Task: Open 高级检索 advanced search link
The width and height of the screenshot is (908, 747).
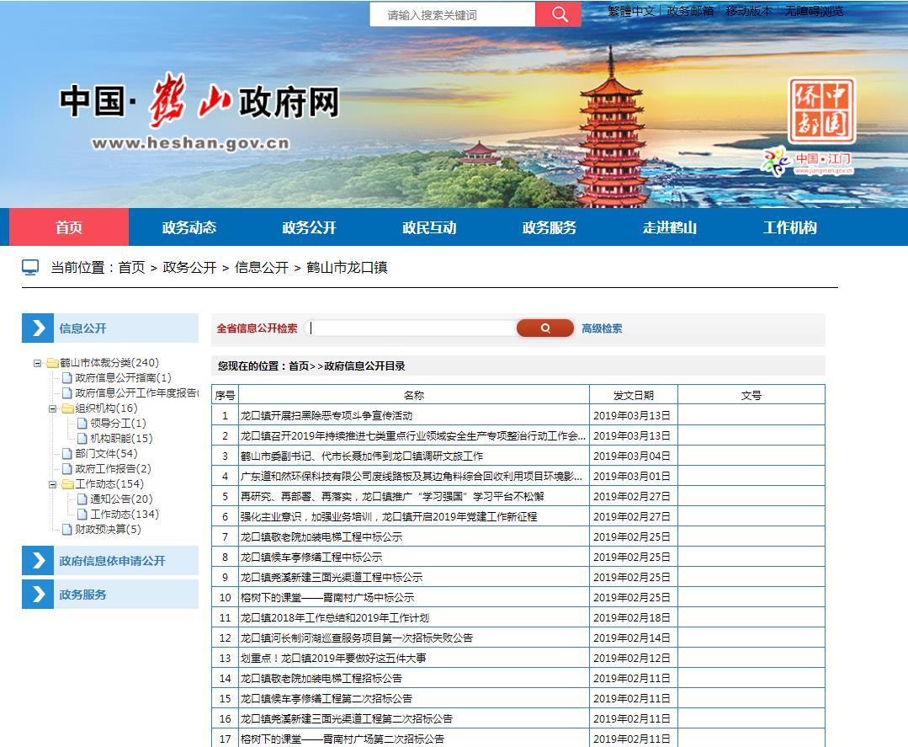Action: point(602,328)
